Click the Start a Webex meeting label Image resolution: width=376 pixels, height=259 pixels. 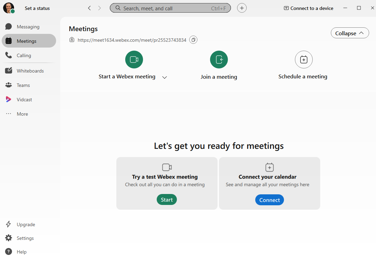(x=127, y=77)
